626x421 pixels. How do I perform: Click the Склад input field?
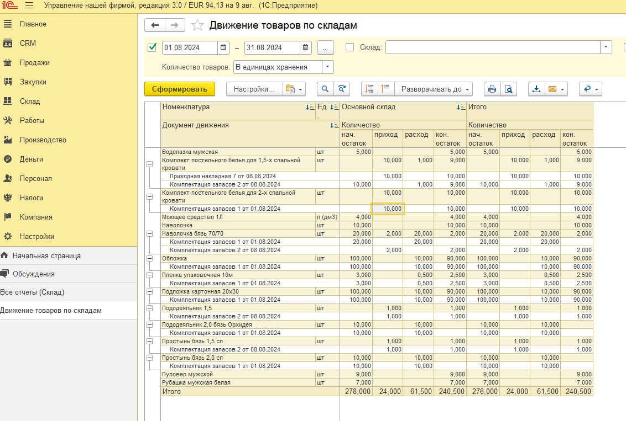pos(493,47)
